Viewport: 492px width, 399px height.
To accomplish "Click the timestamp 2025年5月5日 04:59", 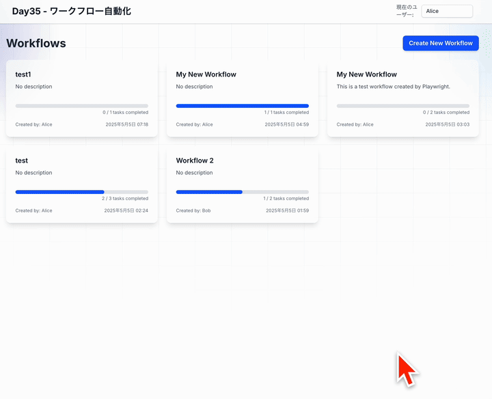I will (x=287, y=124).
